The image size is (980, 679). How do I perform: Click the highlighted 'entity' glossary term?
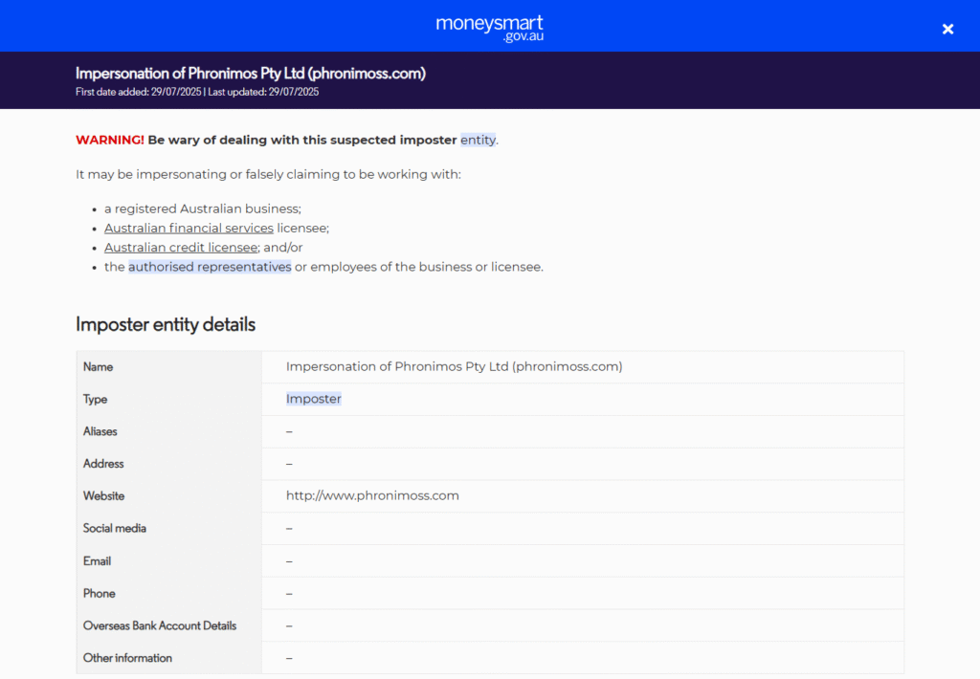point(478,140)
